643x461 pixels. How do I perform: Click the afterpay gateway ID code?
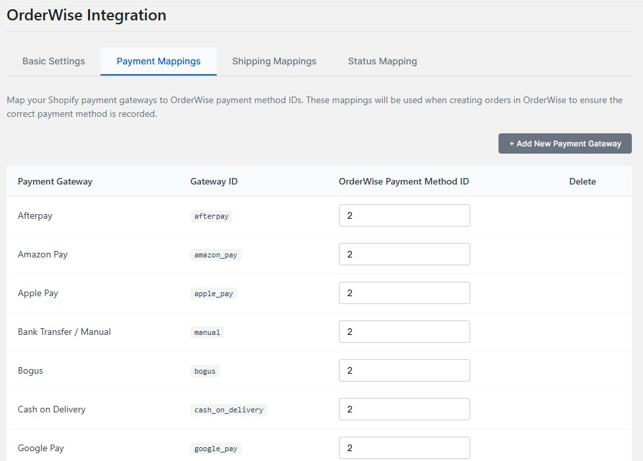coord(211,216)
